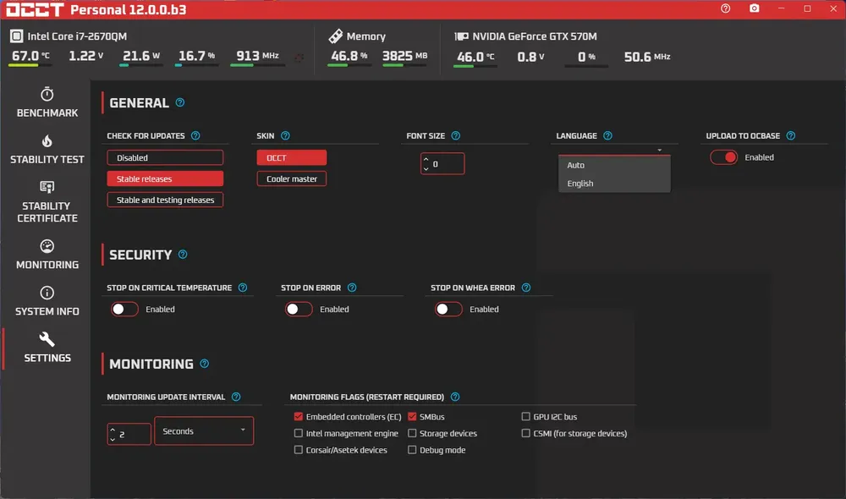The height and width of the screenshot is (499, 846).
Task: Enable the Stop on Error toggle
Action: tap(299, 309)
